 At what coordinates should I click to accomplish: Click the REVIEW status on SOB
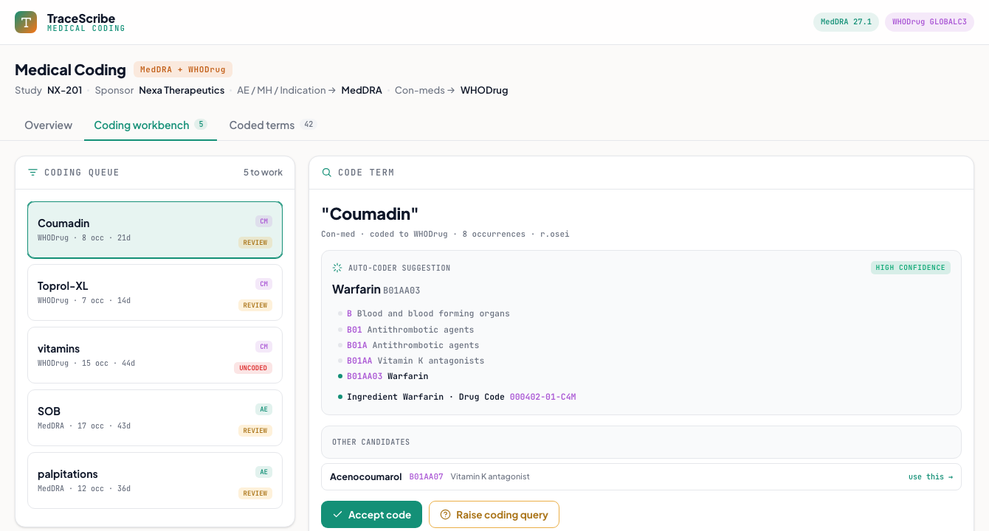(x=255, y=431)
